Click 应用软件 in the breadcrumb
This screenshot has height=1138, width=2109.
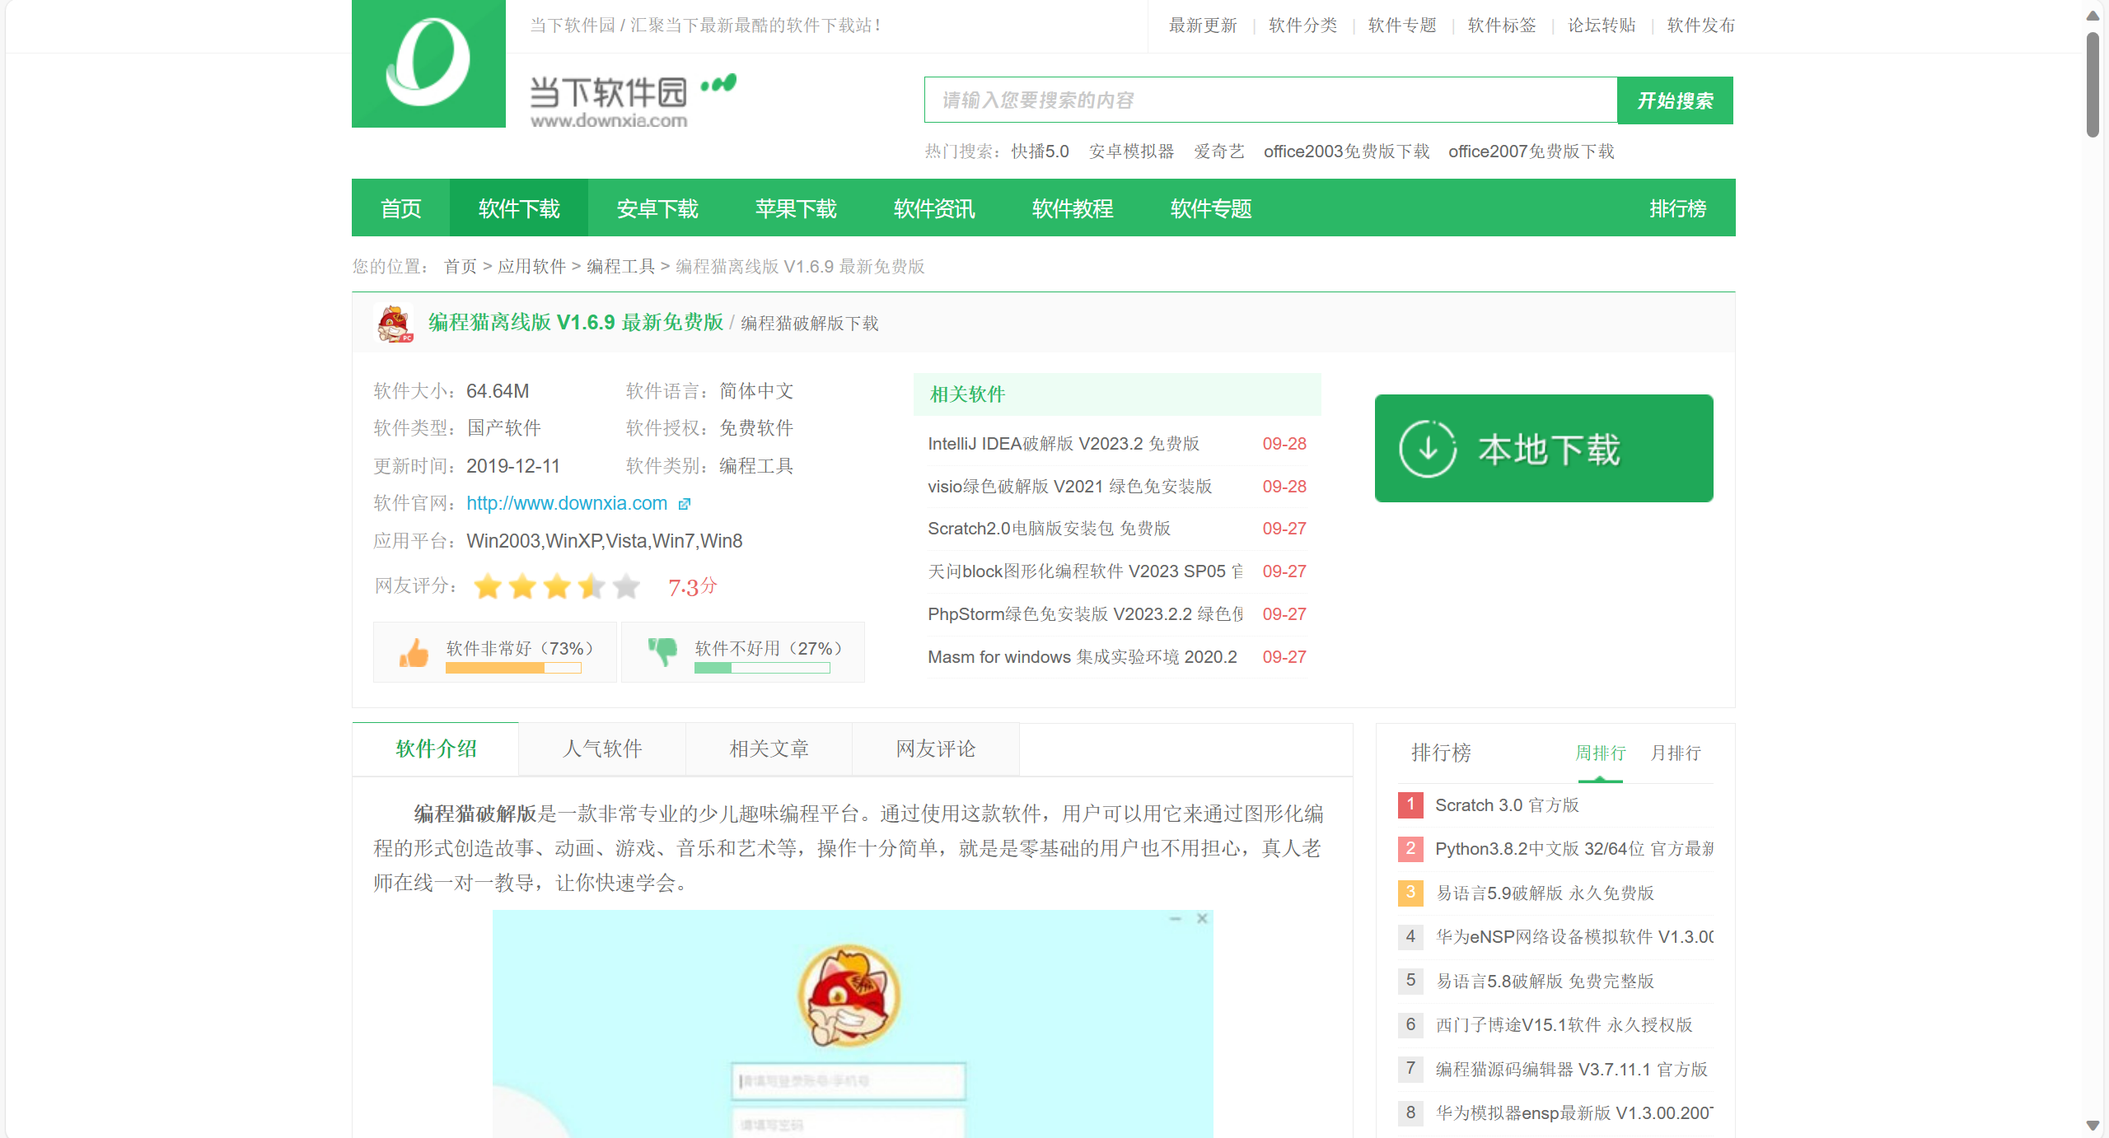pos(531,267)
